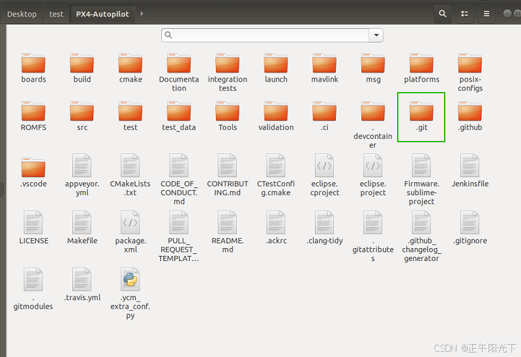The width and height of the screenshot is (521, 357).
Task: Go to Desktop in the path bar
Action: (x=22, y=14)
